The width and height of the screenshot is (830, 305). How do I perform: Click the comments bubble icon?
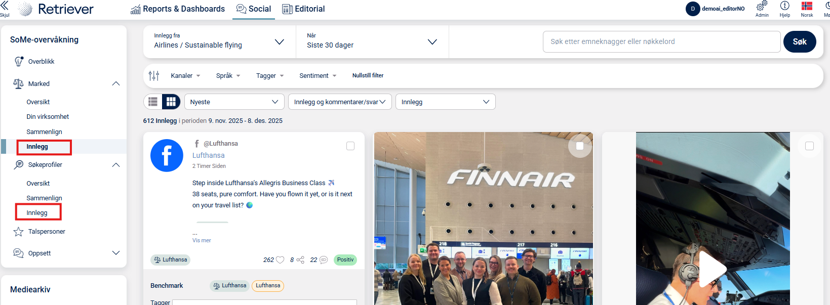324,260
